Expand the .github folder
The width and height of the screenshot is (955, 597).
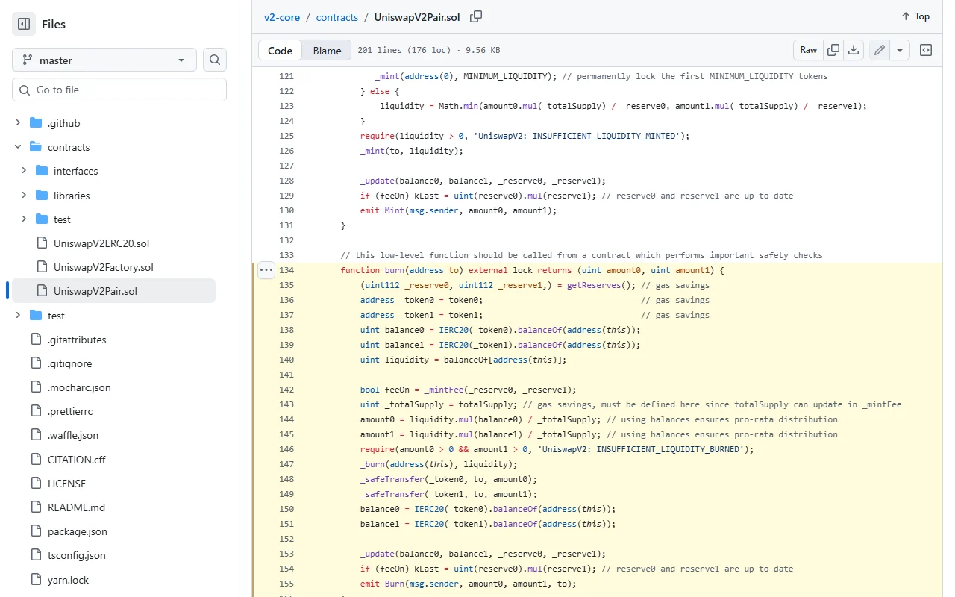tap(18, 123)
